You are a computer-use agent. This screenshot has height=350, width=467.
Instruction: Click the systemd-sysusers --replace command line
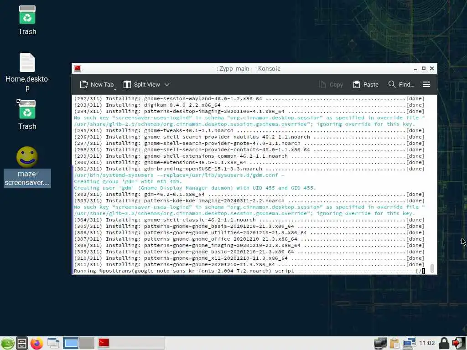click(179, 175)
